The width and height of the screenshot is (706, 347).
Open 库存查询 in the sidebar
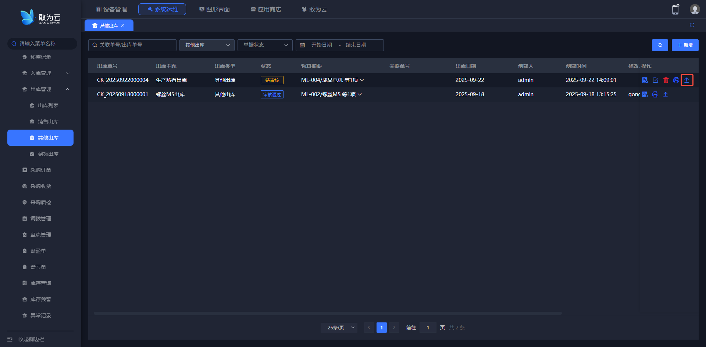pos(40,283)
